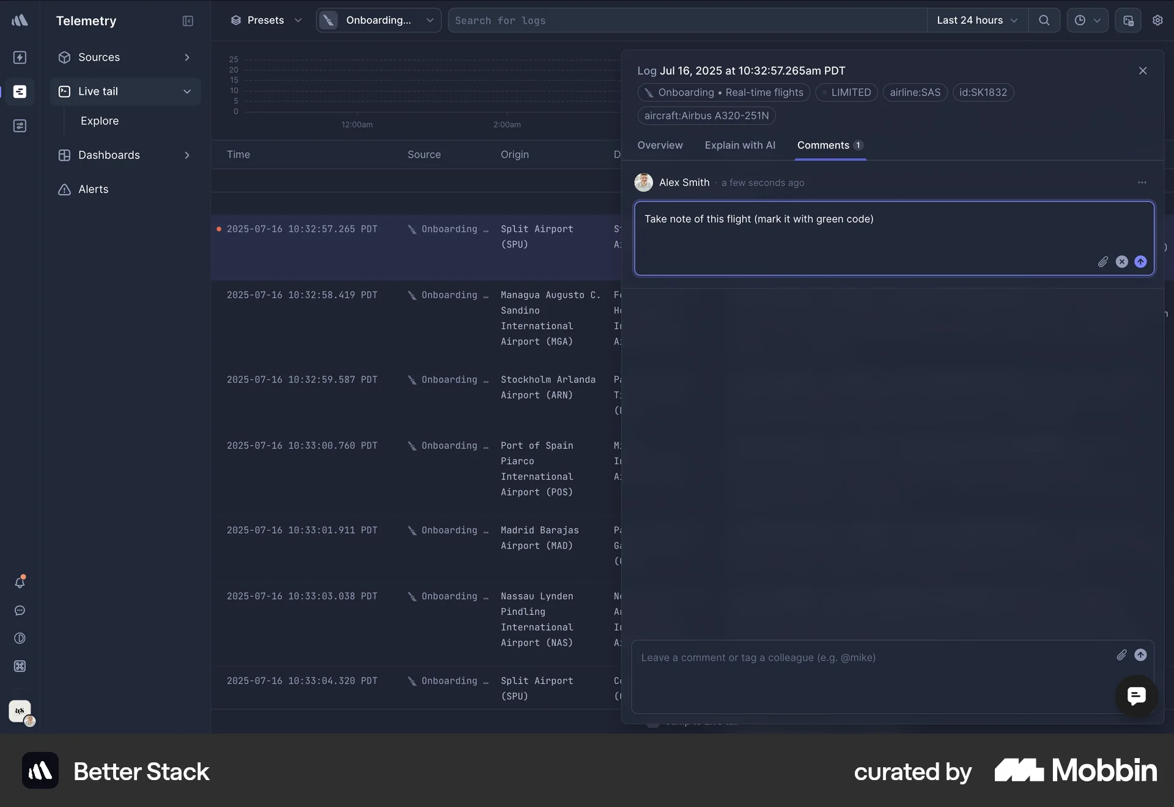The width and height of the screenshot is (1174, 807).
Task: Open the Explain with AI tab
Action: 739,146
